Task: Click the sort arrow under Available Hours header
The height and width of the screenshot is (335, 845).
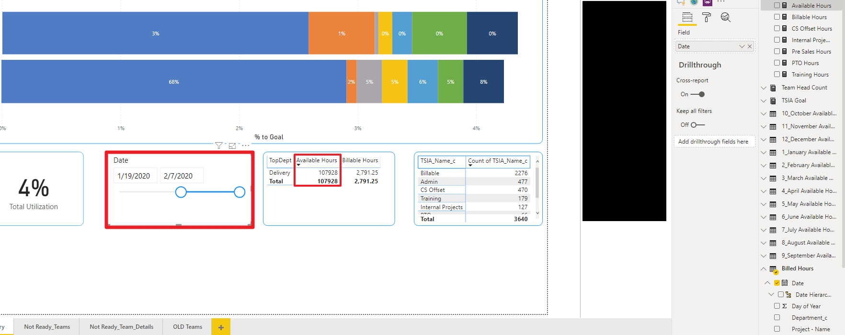Action: [x=298, y=165]
